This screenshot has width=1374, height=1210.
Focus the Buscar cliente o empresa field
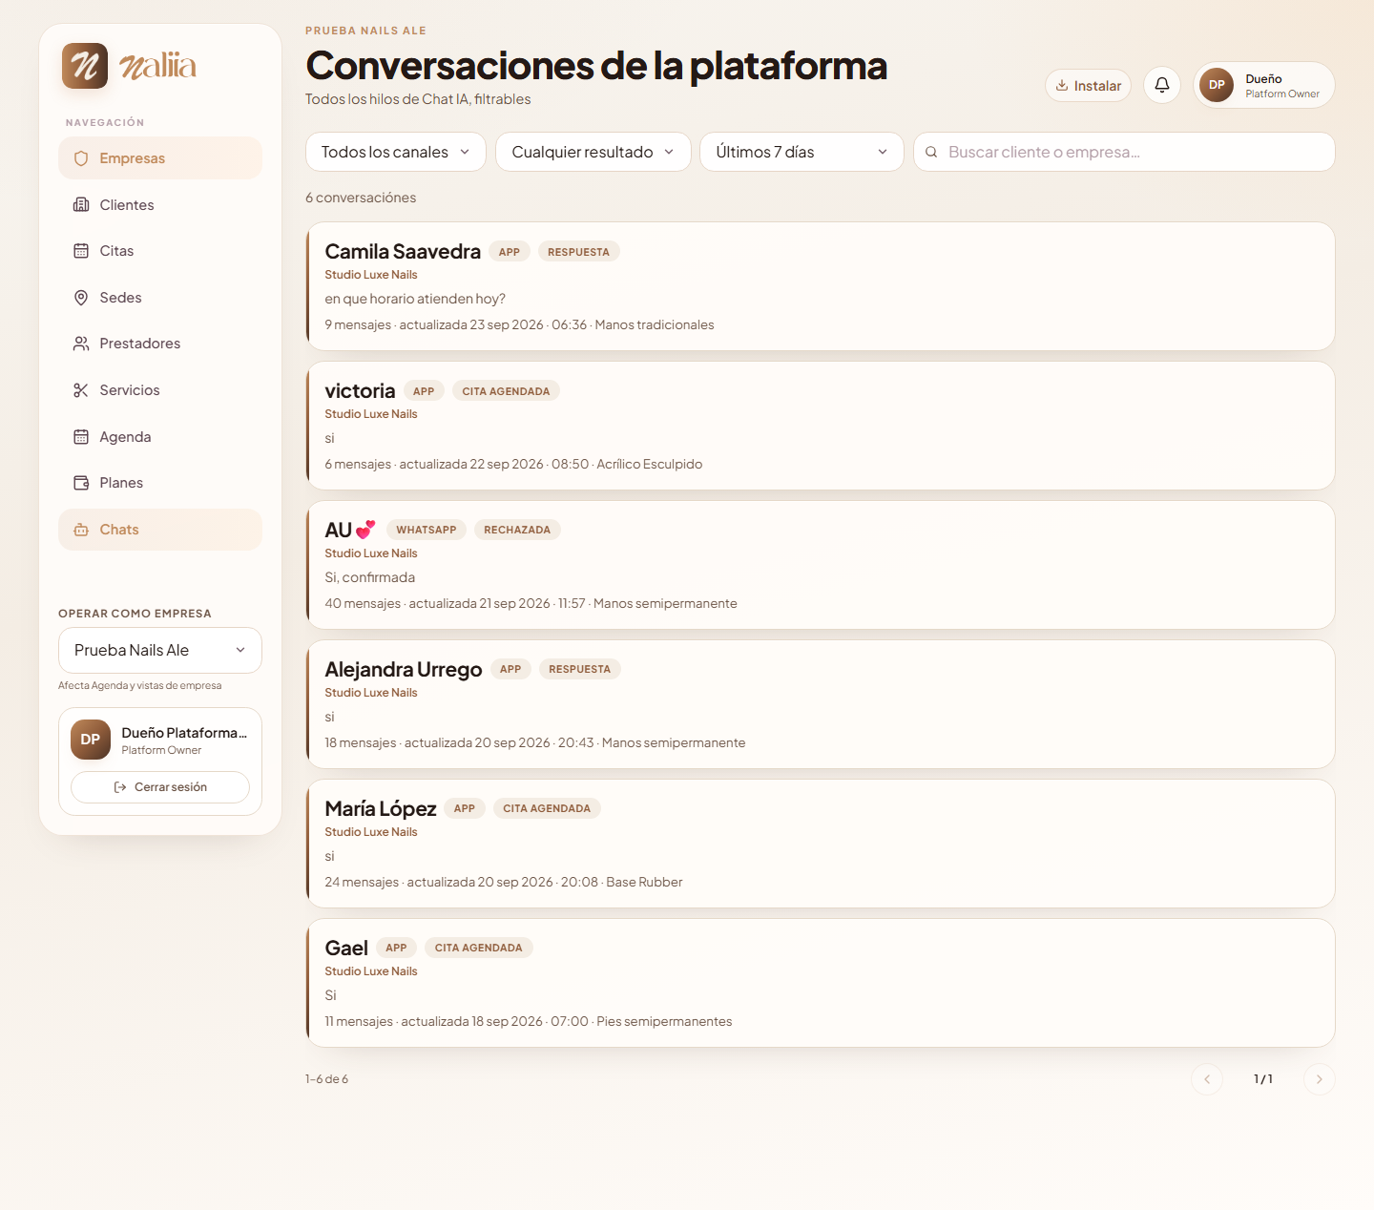click(1124, 152)
